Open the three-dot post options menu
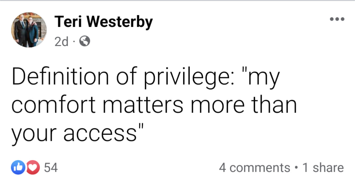Viewport: 355px width, 177px height. tap(338, 19)
